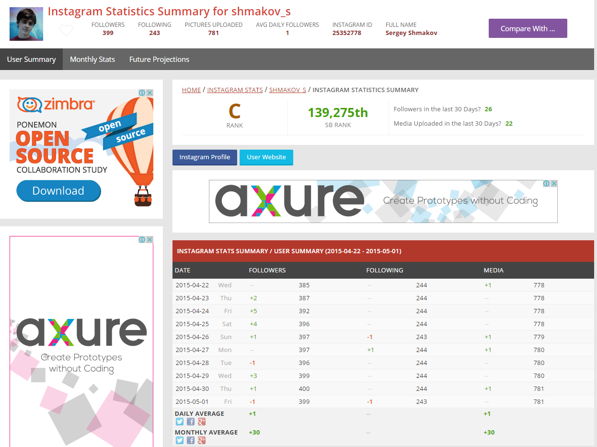The height and width of the screenshot is (447, 597).
Task: Share the monthly average on Facebook
Action: pyautogui.click(x=191, y=440)
